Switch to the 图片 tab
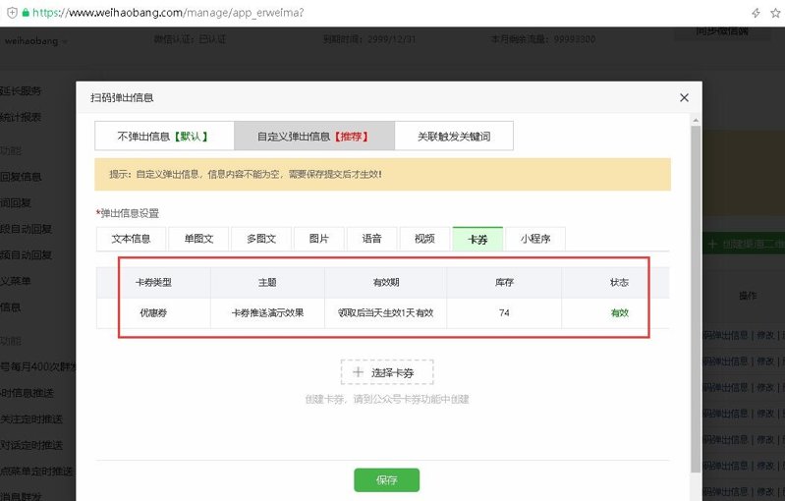The height and width of the screenshot is (501, 785). coord(319,239)
